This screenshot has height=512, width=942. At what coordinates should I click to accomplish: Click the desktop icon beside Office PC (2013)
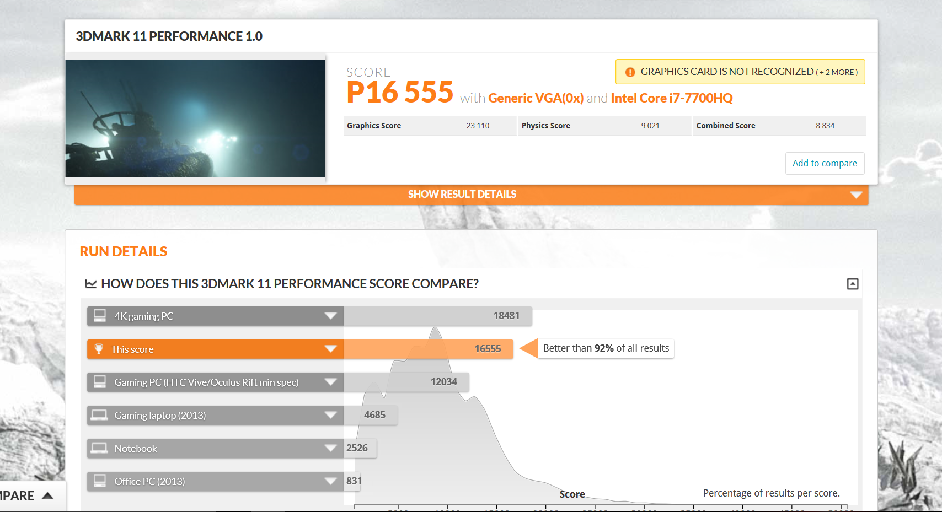click(x=100, y=481)
